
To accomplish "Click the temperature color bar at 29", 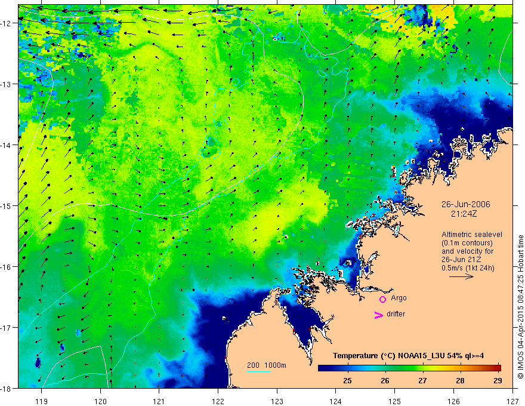I will (498, 368).
